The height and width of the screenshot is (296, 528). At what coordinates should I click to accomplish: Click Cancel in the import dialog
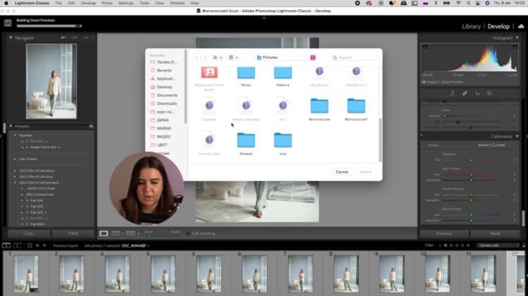pyautogui.click(x=341, y=172)
